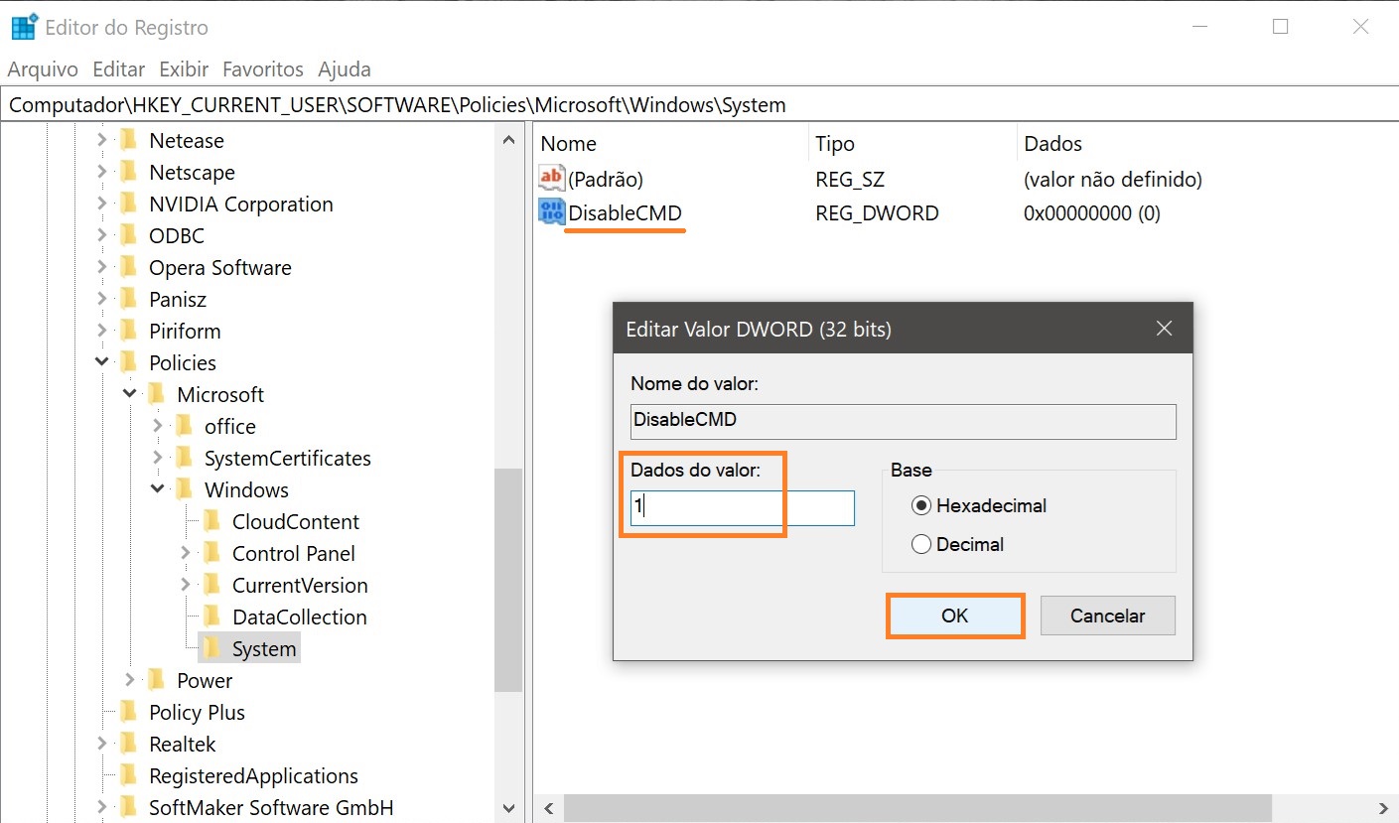Close the Editar Valor DWORD dialog
Viewport: 1399px width, 823px height.
(x=1165, y=329)
